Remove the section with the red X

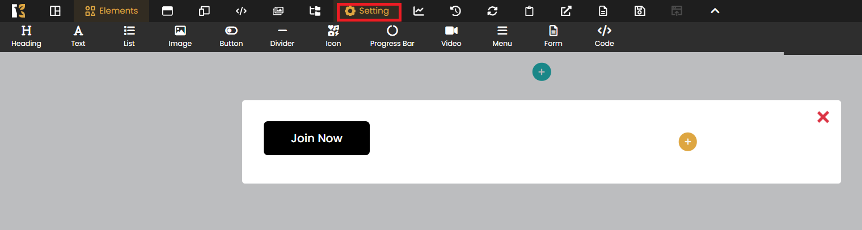click(x=823, y=117)
